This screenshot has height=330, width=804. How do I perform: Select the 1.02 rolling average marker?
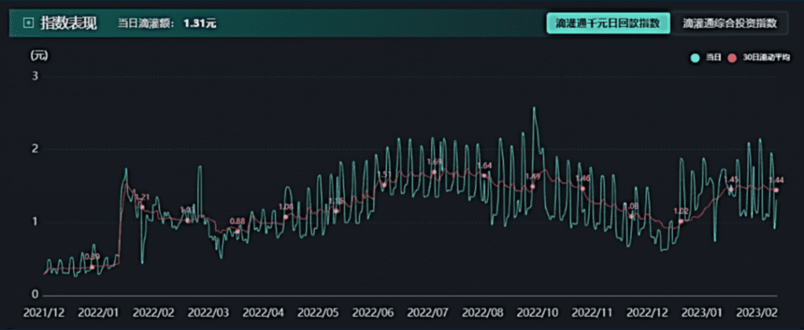(x=681, y=221)
